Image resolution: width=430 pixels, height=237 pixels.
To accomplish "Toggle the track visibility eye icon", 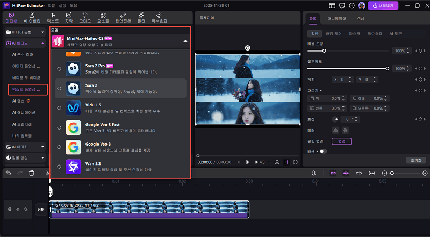I will 18,209.
